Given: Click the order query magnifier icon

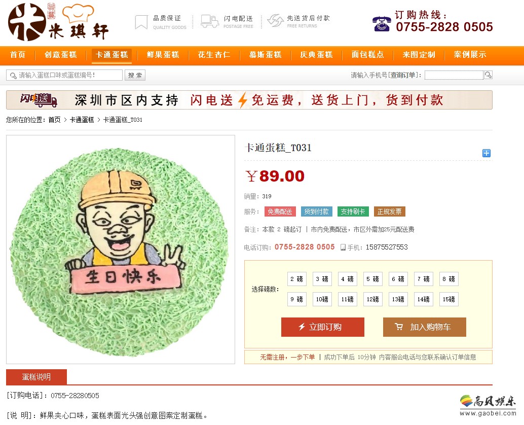Looking at the screenshot, I should pos(488,75).
